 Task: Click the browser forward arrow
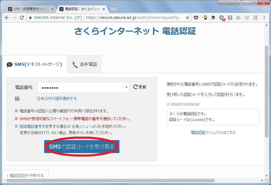coord(14,18)
